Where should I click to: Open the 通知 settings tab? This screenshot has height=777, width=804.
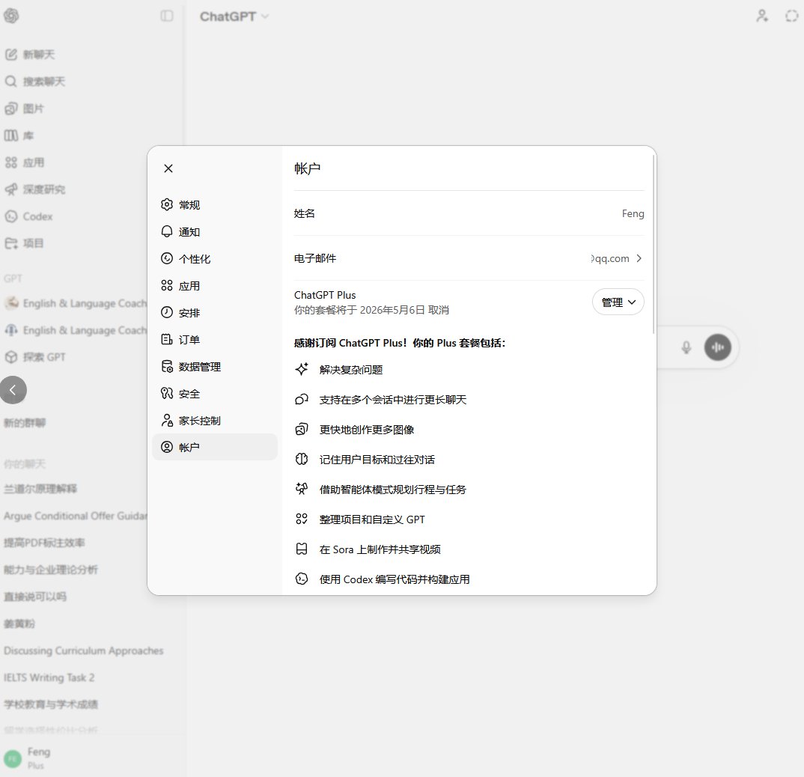point(215,232)
